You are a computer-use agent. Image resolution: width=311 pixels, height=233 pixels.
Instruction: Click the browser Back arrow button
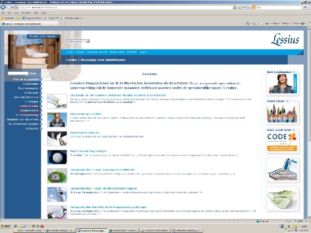click(x=3, y=7)
